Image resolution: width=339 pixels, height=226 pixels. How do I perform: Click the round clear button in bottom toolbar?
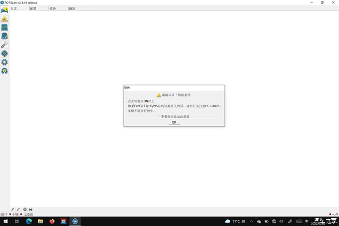(25, 210)
